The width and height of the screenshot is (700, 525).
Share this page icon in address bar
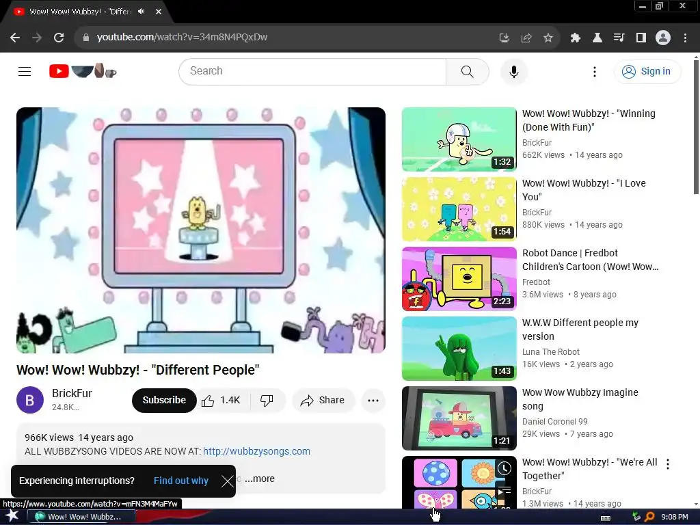tap(526, 38)
